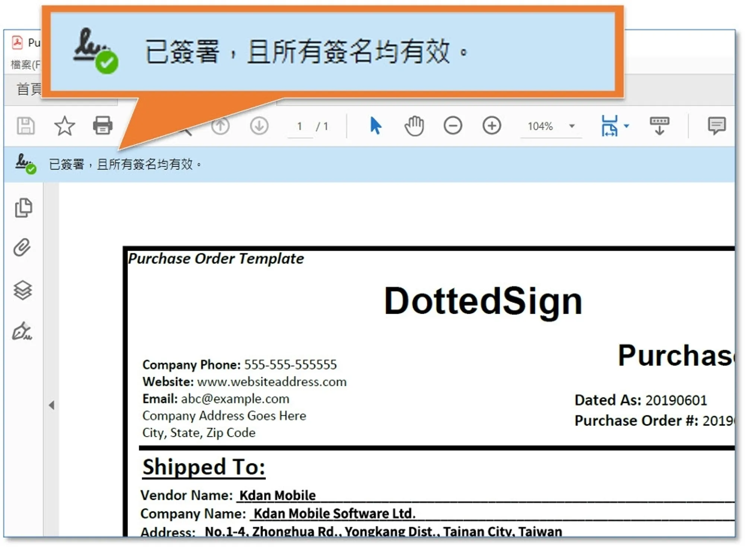Click Dated As 20190601 text
Image resolution: width=745 pixels, height=547 pixels.
click(641, 400)
